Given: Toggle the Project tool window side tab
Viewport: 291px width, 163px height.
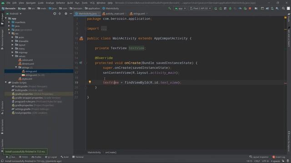Looking at the screenshot, I should point(2,19).
